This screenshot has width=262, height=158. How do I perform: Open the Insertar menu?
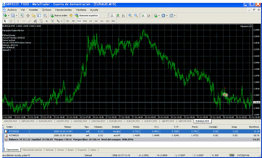coord(33,10)
